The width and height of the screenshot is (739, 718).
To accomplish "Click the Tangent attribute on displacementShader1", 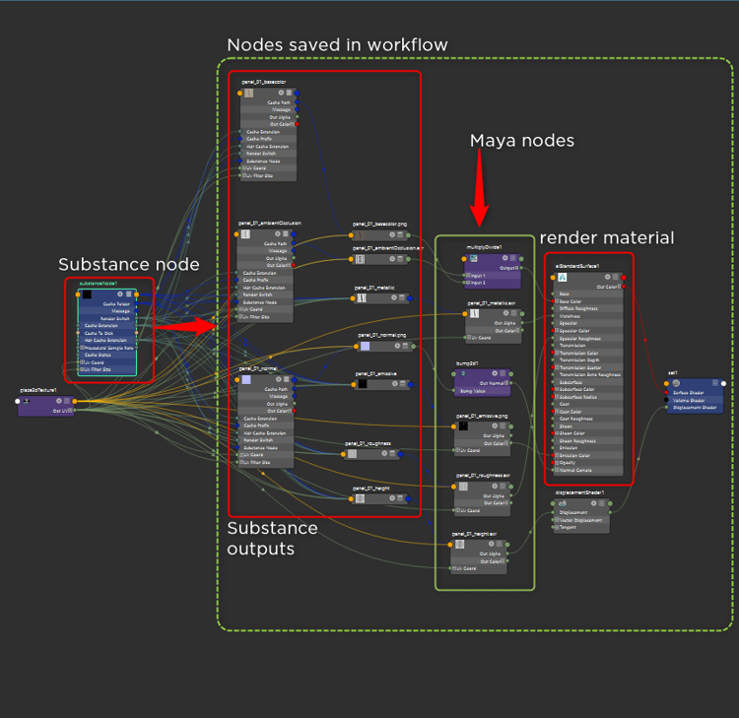I will point(568,527).
